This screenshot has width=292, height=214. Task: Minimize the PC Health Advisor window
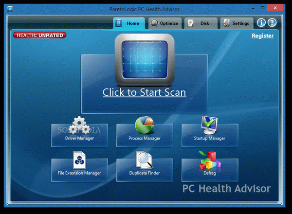coord(253,8)
